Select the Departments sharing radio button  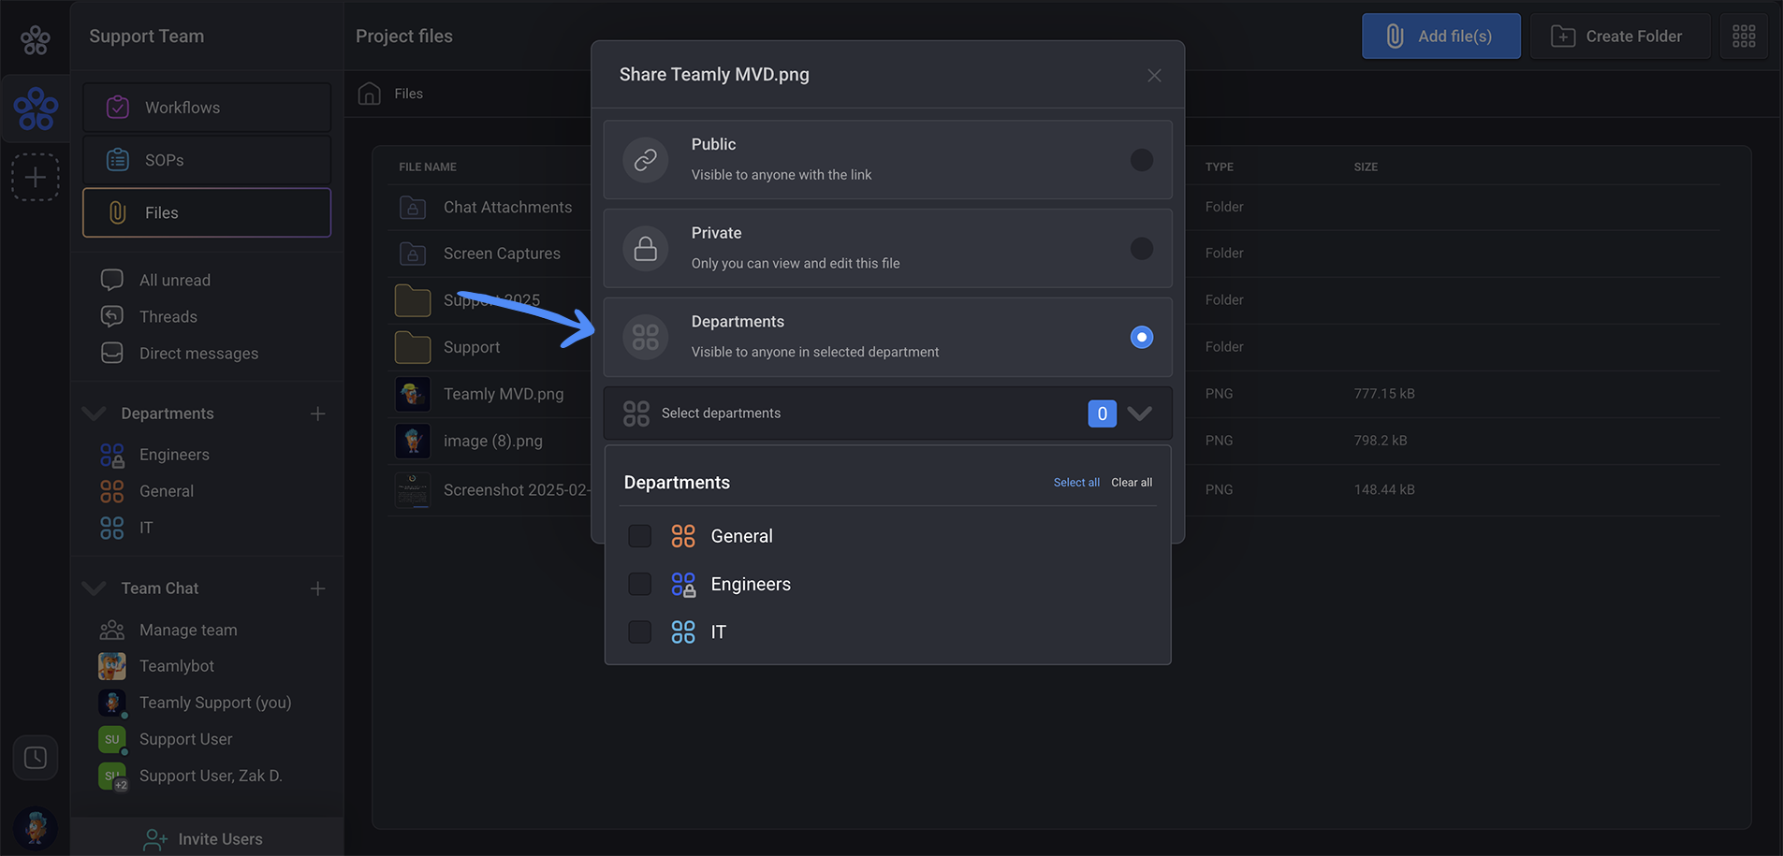tap(1141, 337)
